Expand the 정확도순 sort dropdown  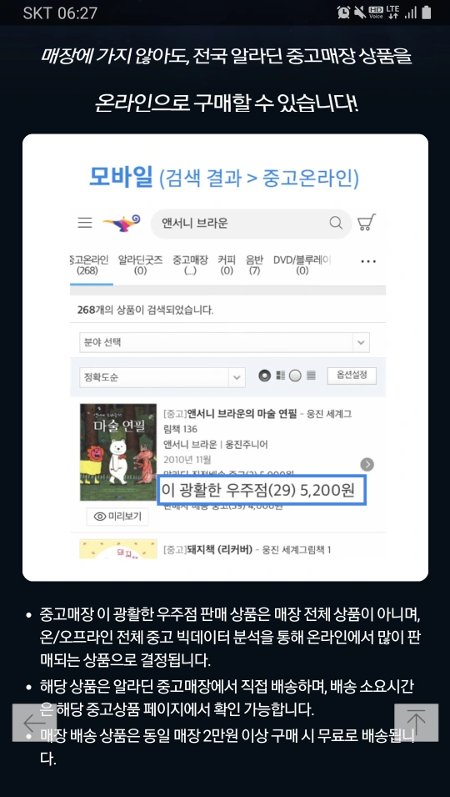click(x=162, y=378)
